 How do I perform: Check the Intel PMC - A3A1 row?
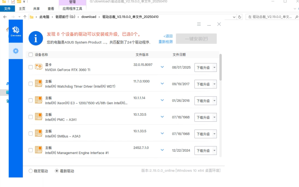click(30, 117)
